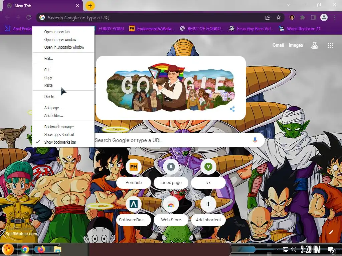Click the Add shortcut plus tile
Screen dimensions: 342x256
point(208,211)
